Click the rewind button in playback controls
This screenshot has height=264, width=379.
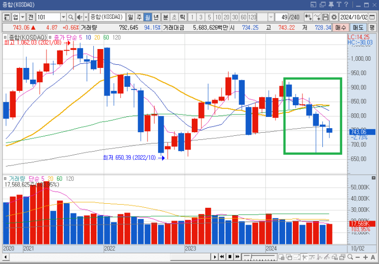222,257
